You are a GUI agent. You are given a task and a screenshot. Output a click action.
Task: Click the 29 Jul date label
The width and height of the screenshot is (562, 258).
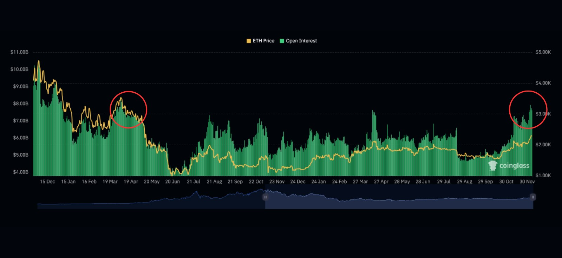(x=444, y=182)
